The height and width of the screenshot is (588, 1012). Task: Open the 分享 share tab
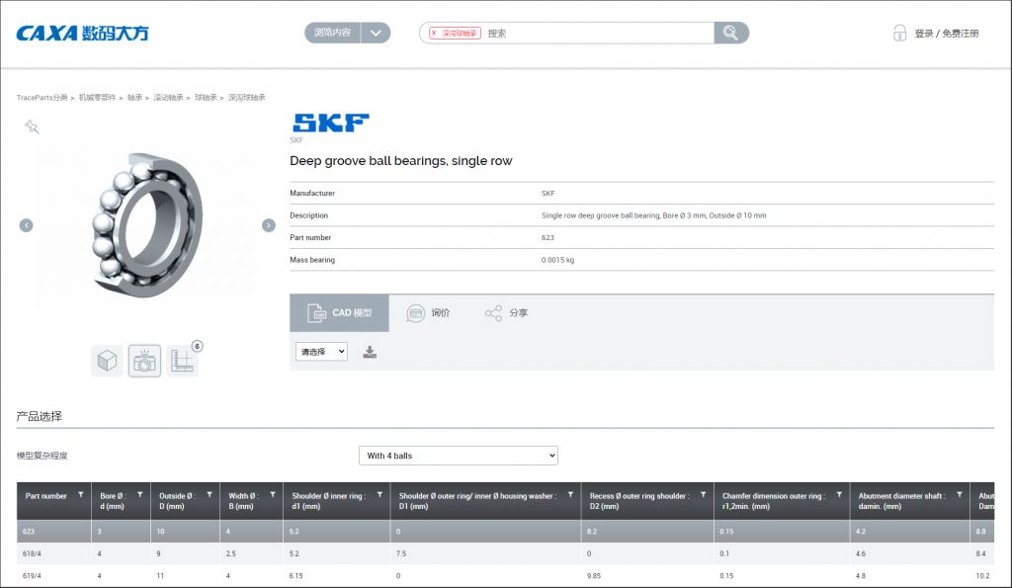point(506,313)
